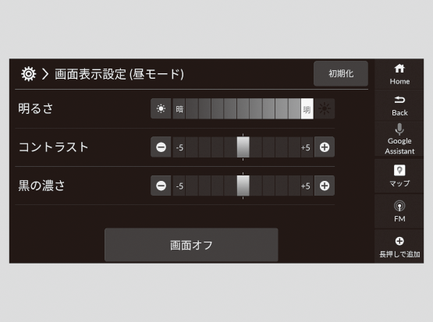The height and width of the screenshot is (322, 433).
Task: Open the FM radio shortcut
Action: pyautogui.click(x=399, y=211)
